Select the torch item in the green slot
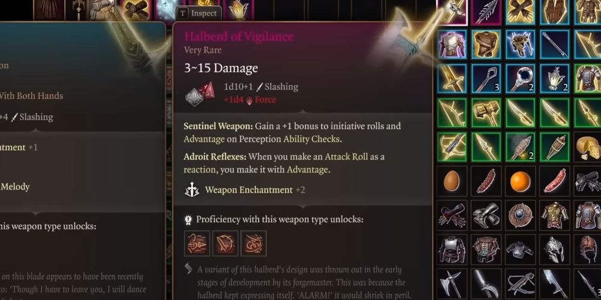 click(555, 147)
